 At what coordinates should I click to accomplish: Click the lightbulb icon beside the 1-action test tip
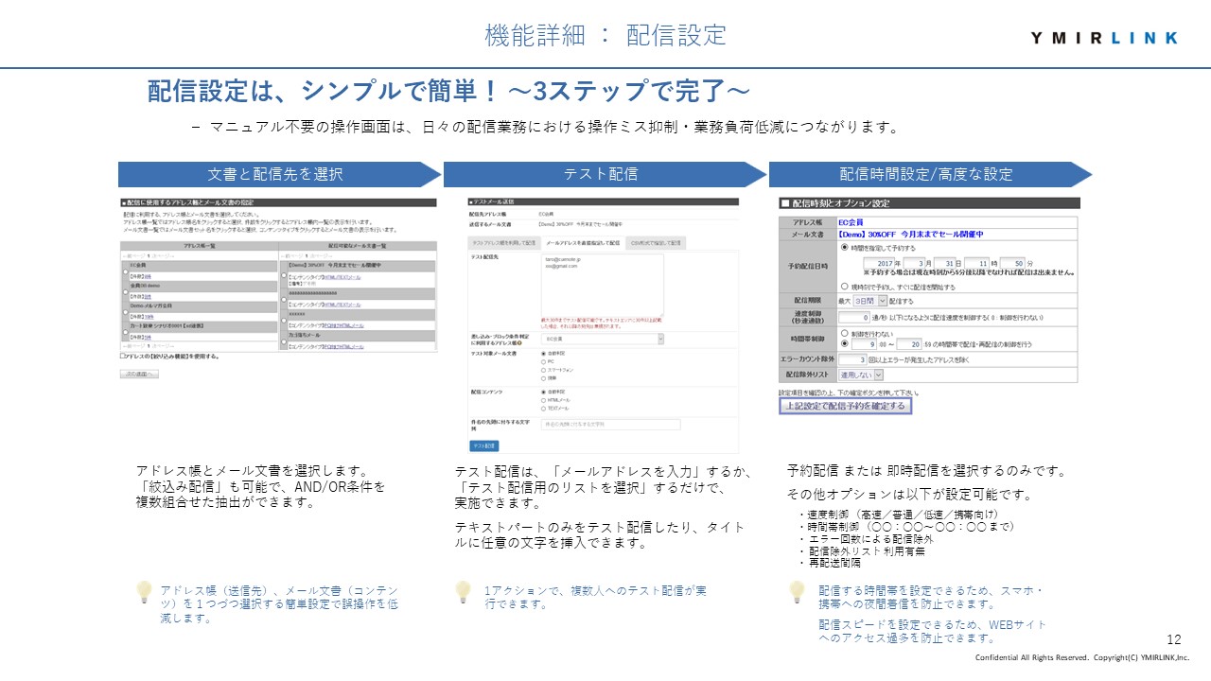(x=463, y=592)
